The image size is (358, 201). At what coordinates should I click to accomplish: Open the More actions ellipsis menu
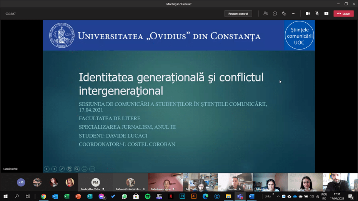[293, 13]
